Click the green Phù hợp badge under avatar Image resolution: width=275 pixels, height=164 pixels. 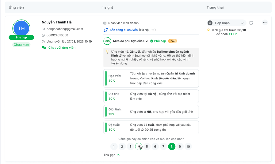21,37
